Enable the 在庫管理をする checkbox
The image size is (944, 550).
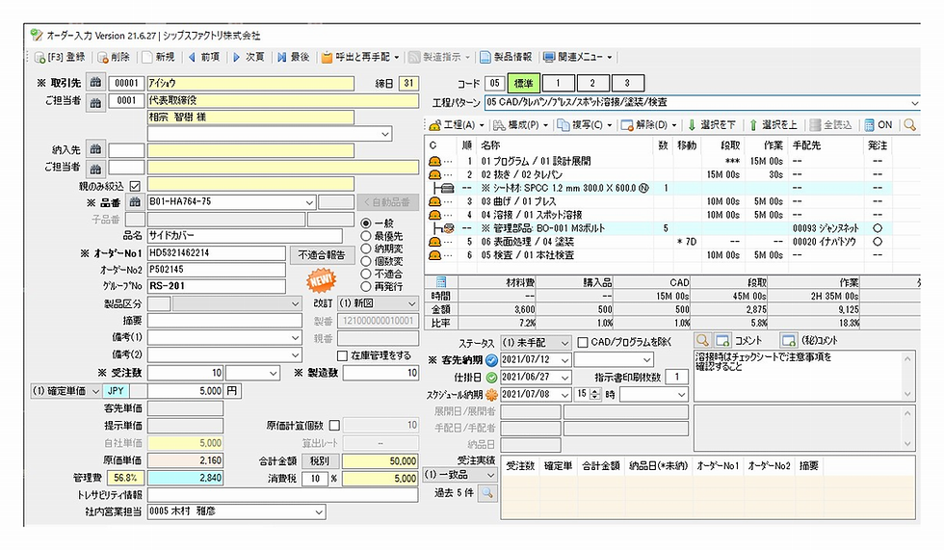pos(342,355)
